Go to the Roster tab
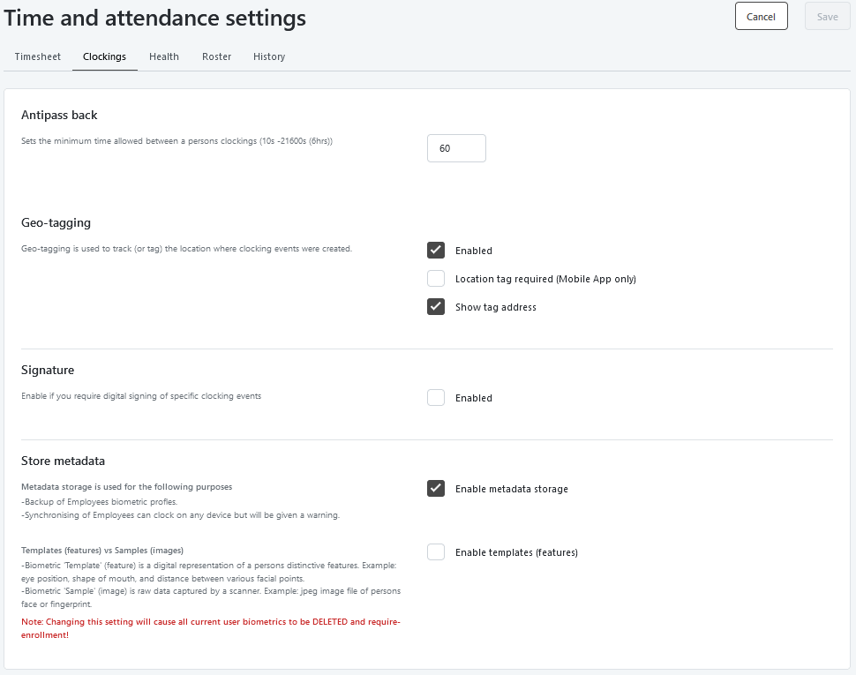The image size is (856, 675). click(217, 56)
